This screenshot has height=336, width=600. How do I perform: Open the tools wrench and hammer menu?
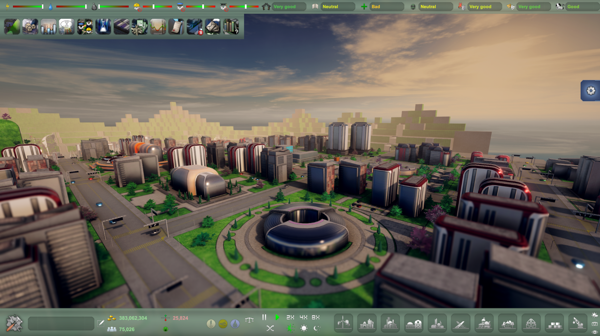click(14, 323)
